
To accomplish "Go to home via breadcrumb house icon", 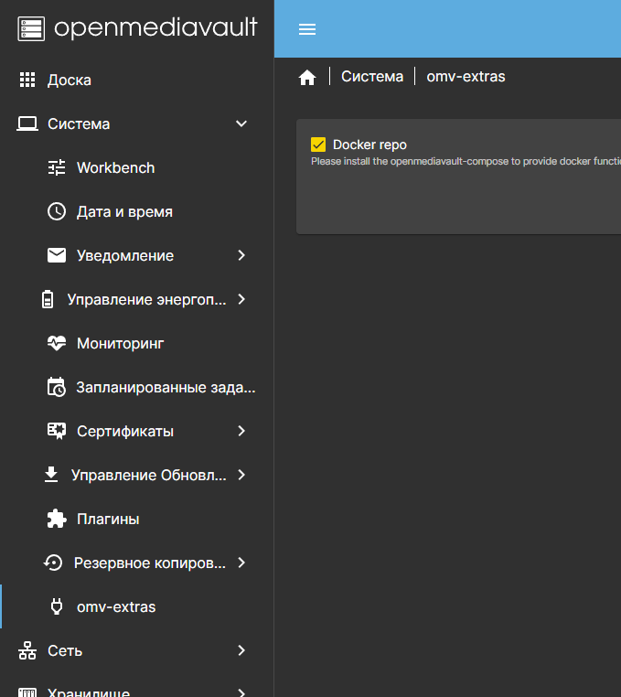I will [307, 78].
